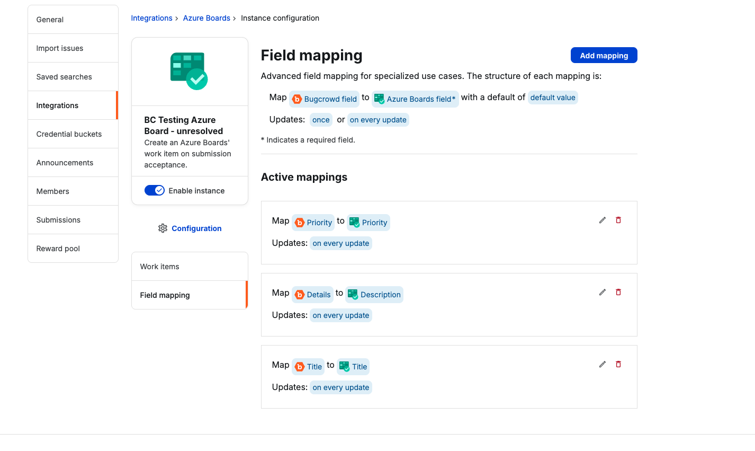Image resolution: width=755 pixels, height=451 pixels.
Task: Delete the Details to Description mapping
Action: click(x=618, y=293)
